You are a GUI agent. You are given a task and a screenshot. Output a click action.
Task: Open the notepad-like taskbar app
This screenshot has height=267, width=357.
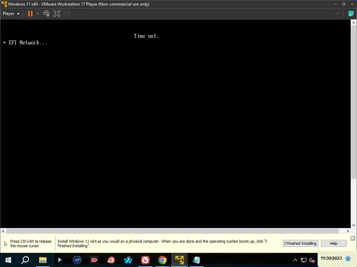tap(197, 260)
